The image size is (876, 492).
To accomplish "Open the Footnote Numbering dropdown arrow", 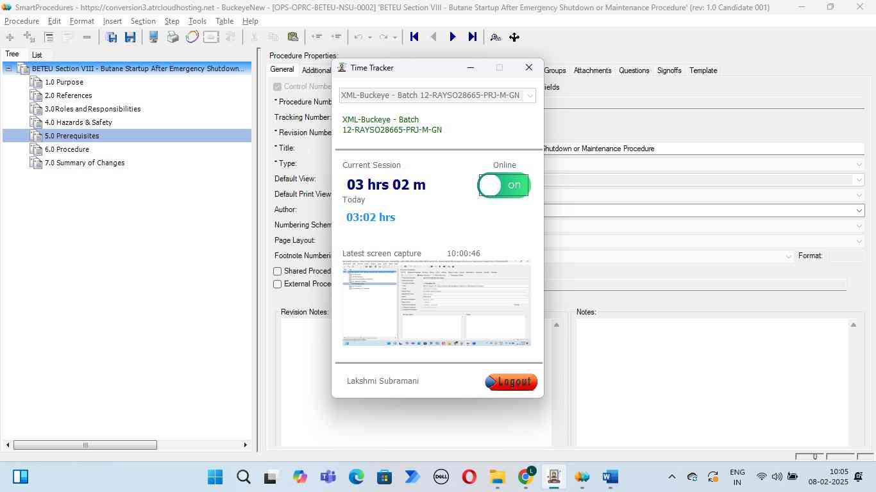I will 788,256.
